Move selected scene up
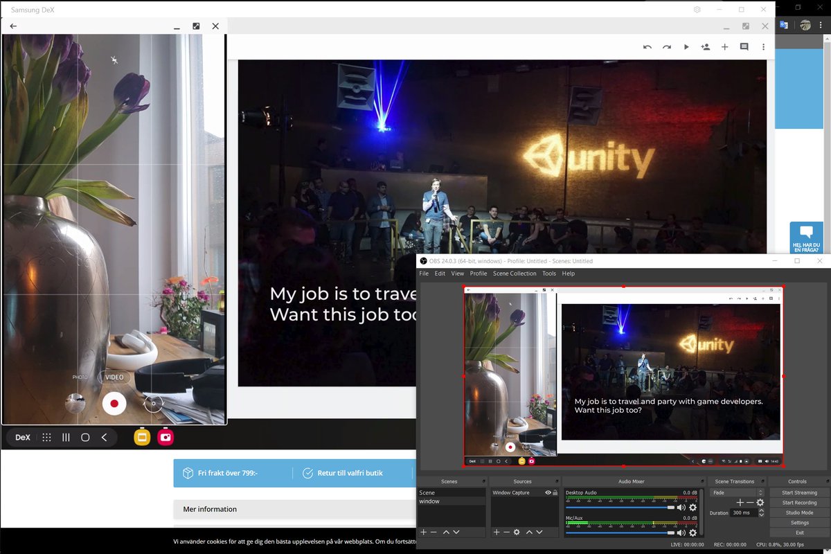This screenshot has width=831, height=554. point(446,532)
